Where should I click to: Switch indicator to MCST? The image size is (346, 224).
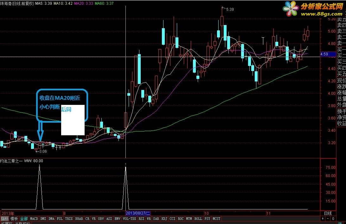216,219
